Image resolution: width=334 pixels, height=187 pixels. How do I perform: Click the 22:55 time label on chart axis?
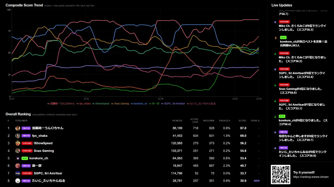coord(86,99)
